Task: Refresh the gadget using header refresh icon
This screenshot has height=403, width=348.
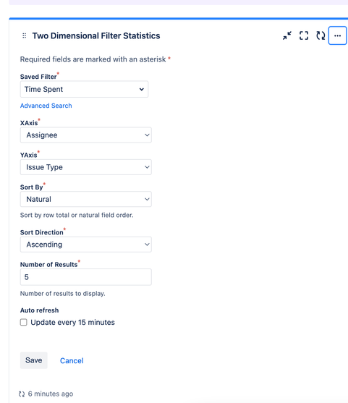Action: (x=321, y=35)
